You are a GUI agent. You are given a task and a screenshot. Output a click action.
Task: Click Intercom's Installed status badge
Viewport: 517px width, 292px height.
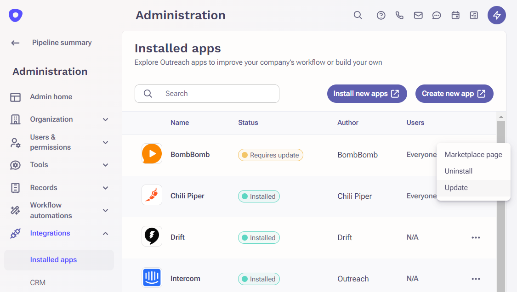[x=259, y=279]
